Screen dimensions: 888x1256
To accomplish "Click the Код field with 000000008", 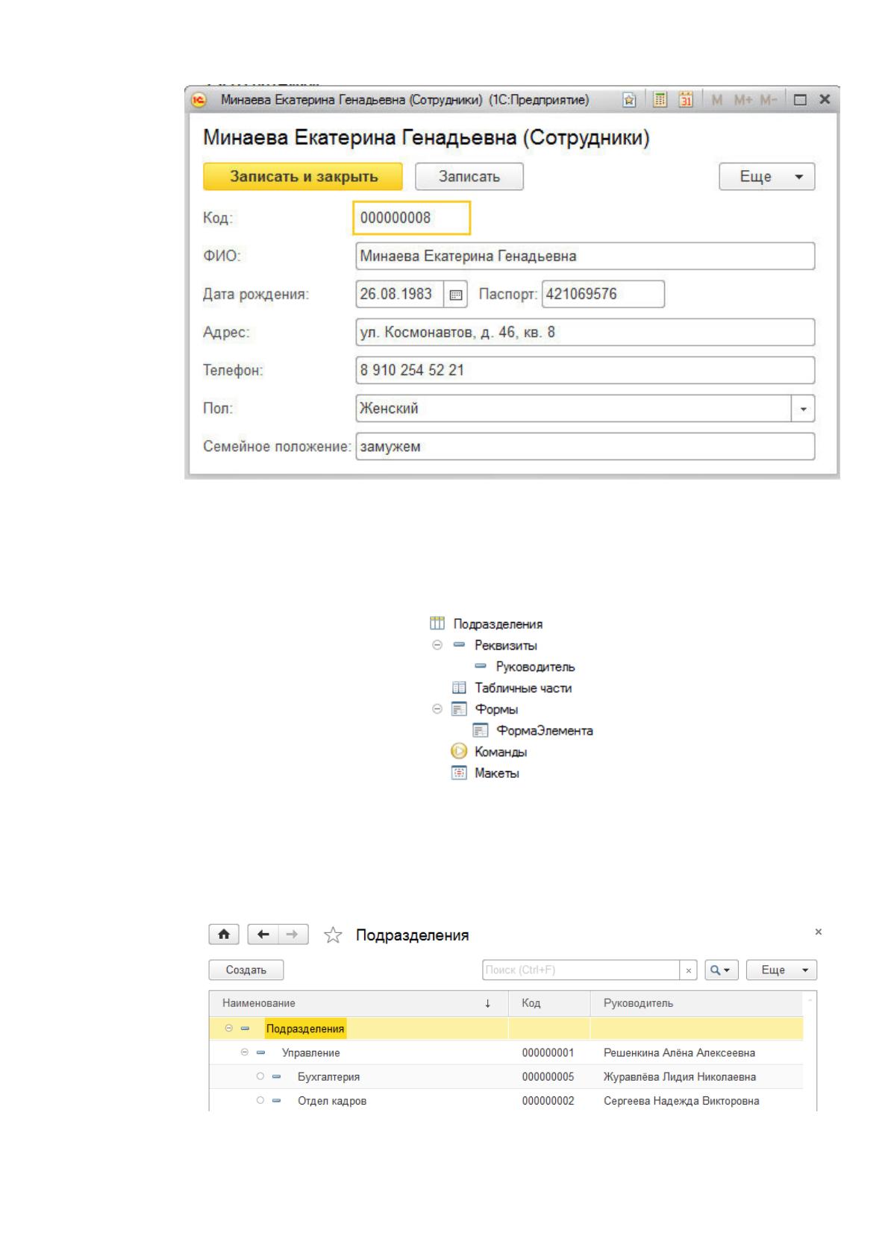I will 411,218.
